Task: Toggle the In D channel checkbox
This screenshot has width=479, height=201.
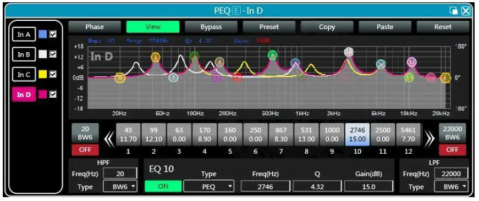Action: pos(53,94)
